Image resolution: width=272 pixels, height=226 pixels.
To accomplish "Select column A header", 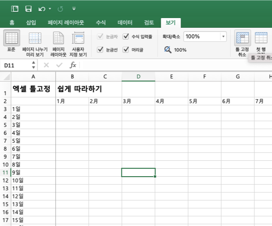I will (33, 77).
